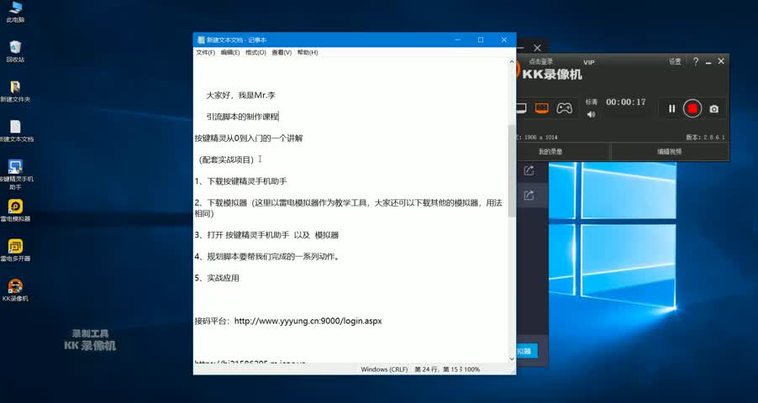Click the Notepad vertical scrollbar
The height and width of the screenshot is (403, 758).
tap(512, 168)
